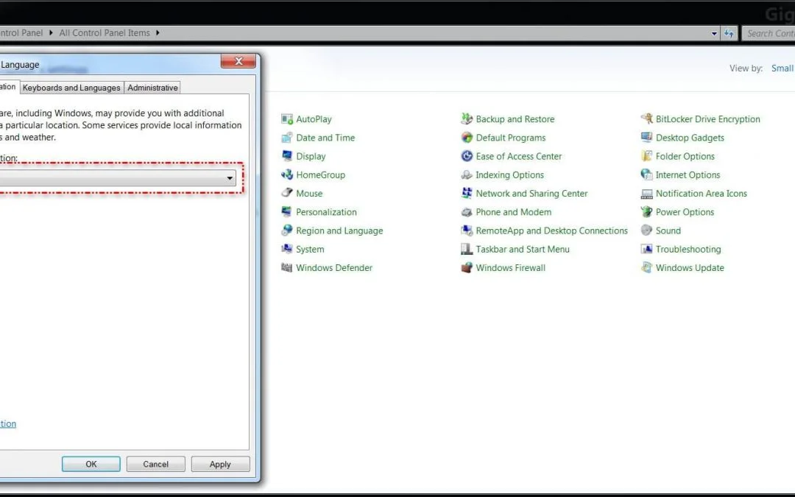Image resolution: width=795 pixels, height=497 pixels.
Task: Open the Windows Update link
Action: 690,268
